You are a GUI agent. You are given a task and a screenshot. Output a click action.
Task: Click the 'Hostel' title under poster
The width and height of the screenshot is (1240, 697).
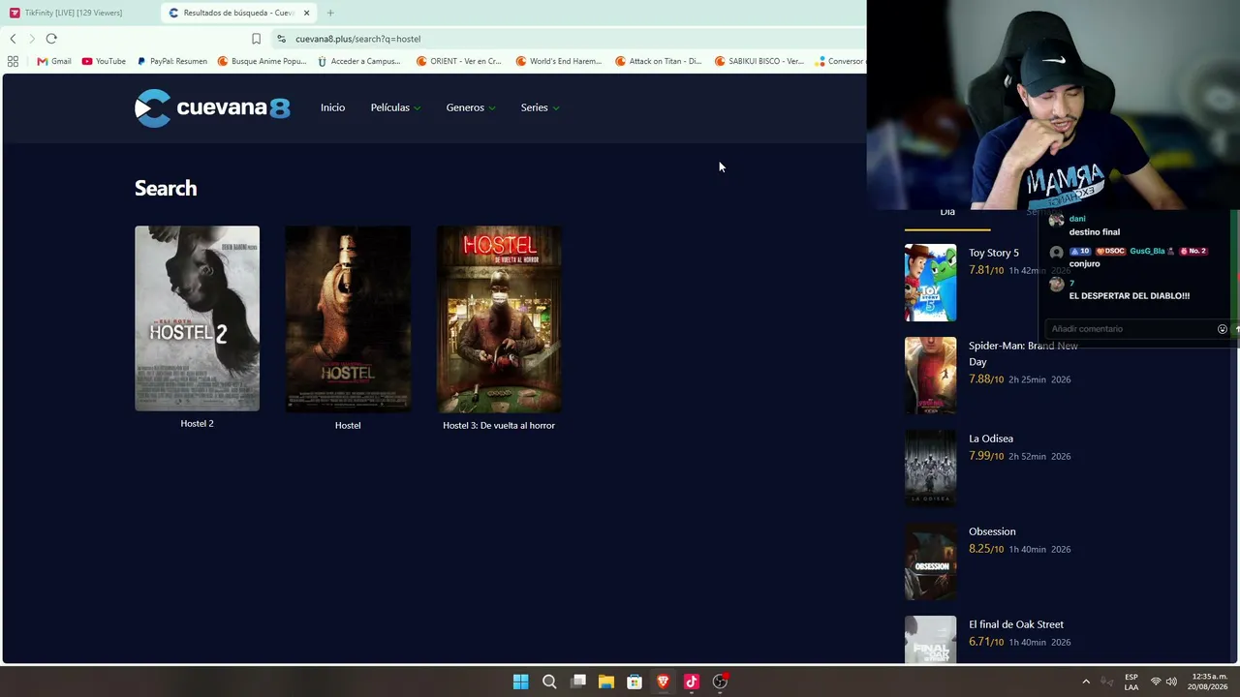[348, 425]
